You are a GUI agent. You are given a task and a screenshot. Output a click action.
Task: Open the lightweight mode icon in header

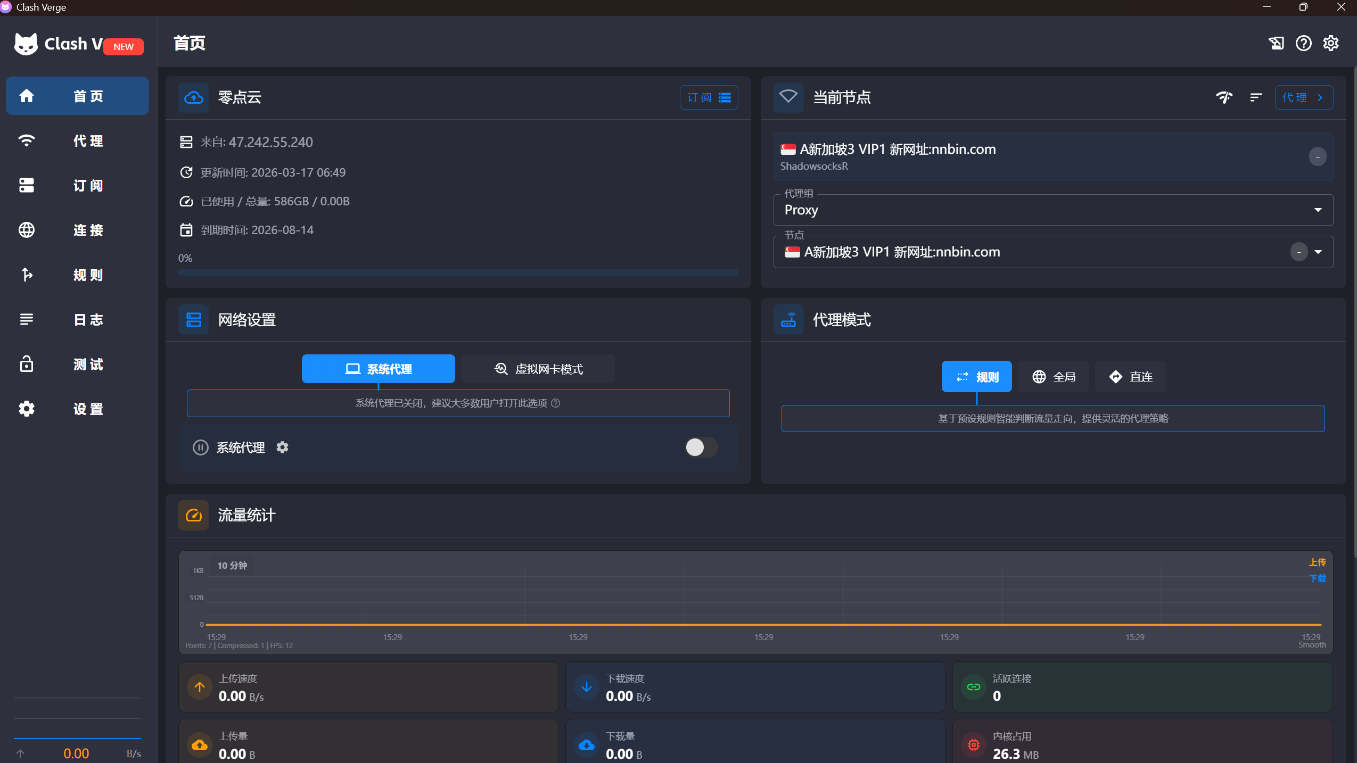coord(1276,43)
